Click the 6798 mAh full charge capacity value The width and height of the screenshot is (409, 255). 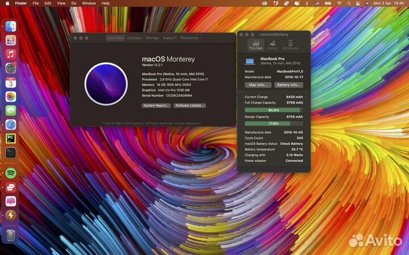tap(295, 103)
